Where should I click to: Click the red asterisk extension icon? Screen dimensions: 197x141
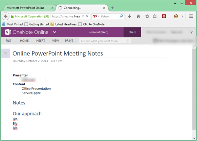point(167,16)
